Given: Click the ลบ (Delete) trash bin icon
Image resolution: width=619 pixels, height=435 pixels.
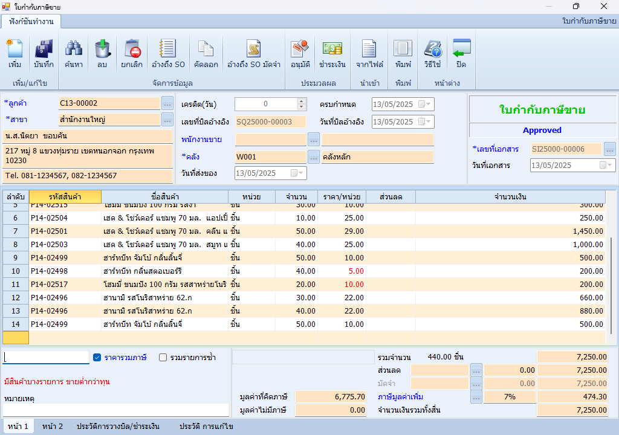Looking at the screenshot, I should pyautogui.click(x=102, y=53).
